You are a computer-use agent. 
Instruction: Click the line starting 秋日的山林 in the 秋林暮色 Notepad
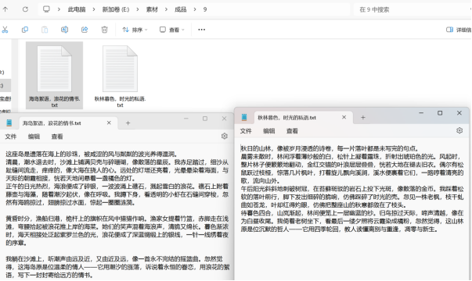(330, 148)
